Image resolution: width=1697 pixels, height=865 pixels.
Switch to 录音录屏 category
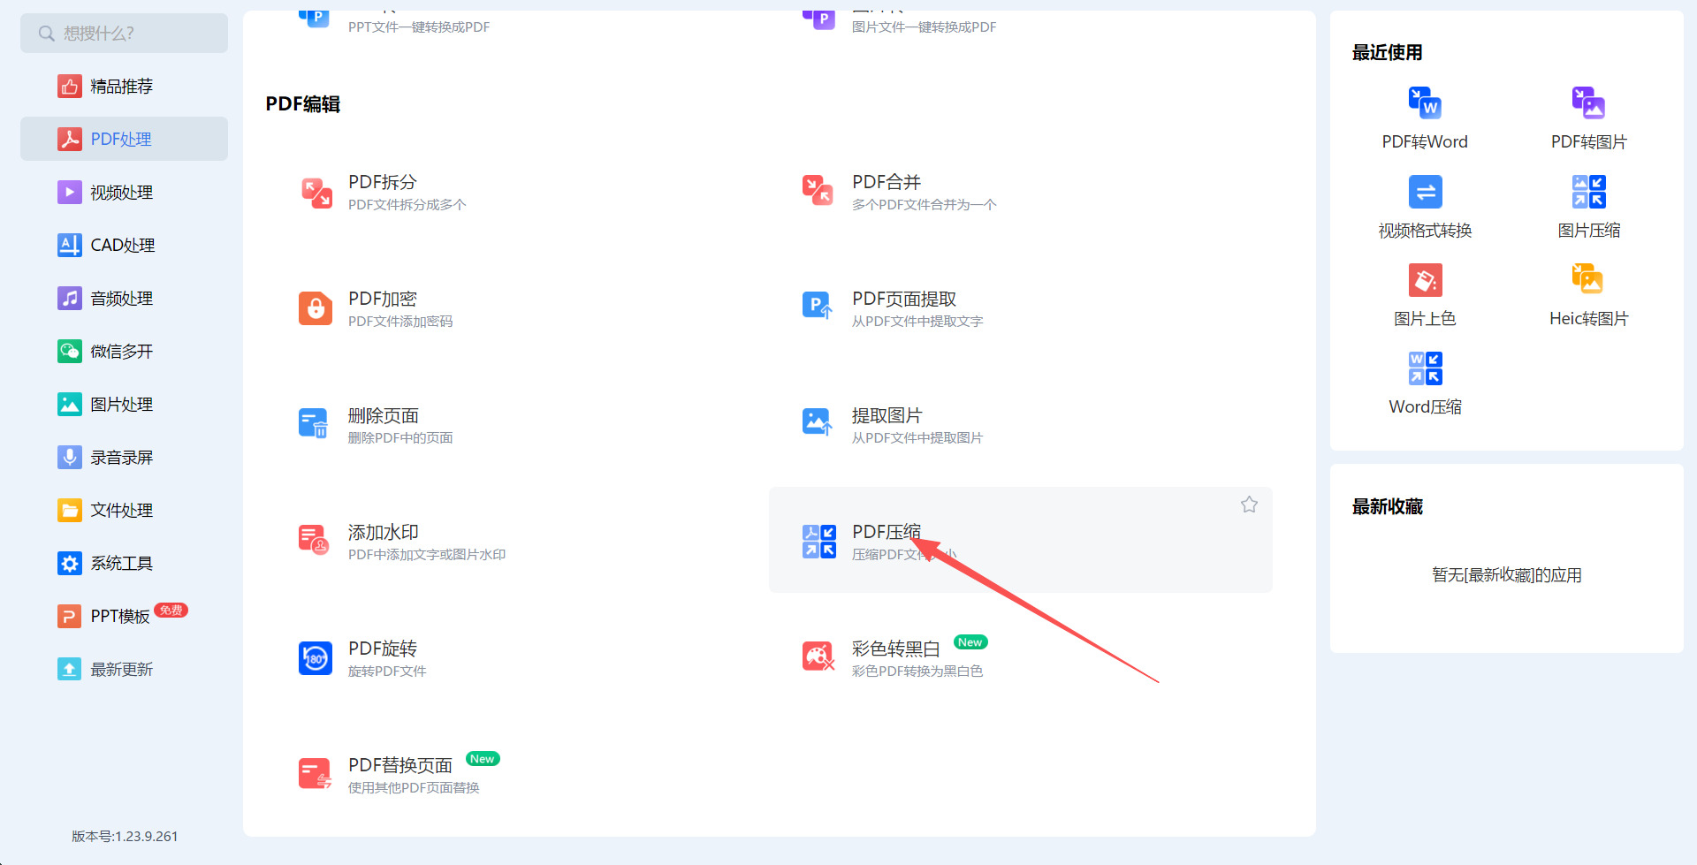(x=124, y=458)
